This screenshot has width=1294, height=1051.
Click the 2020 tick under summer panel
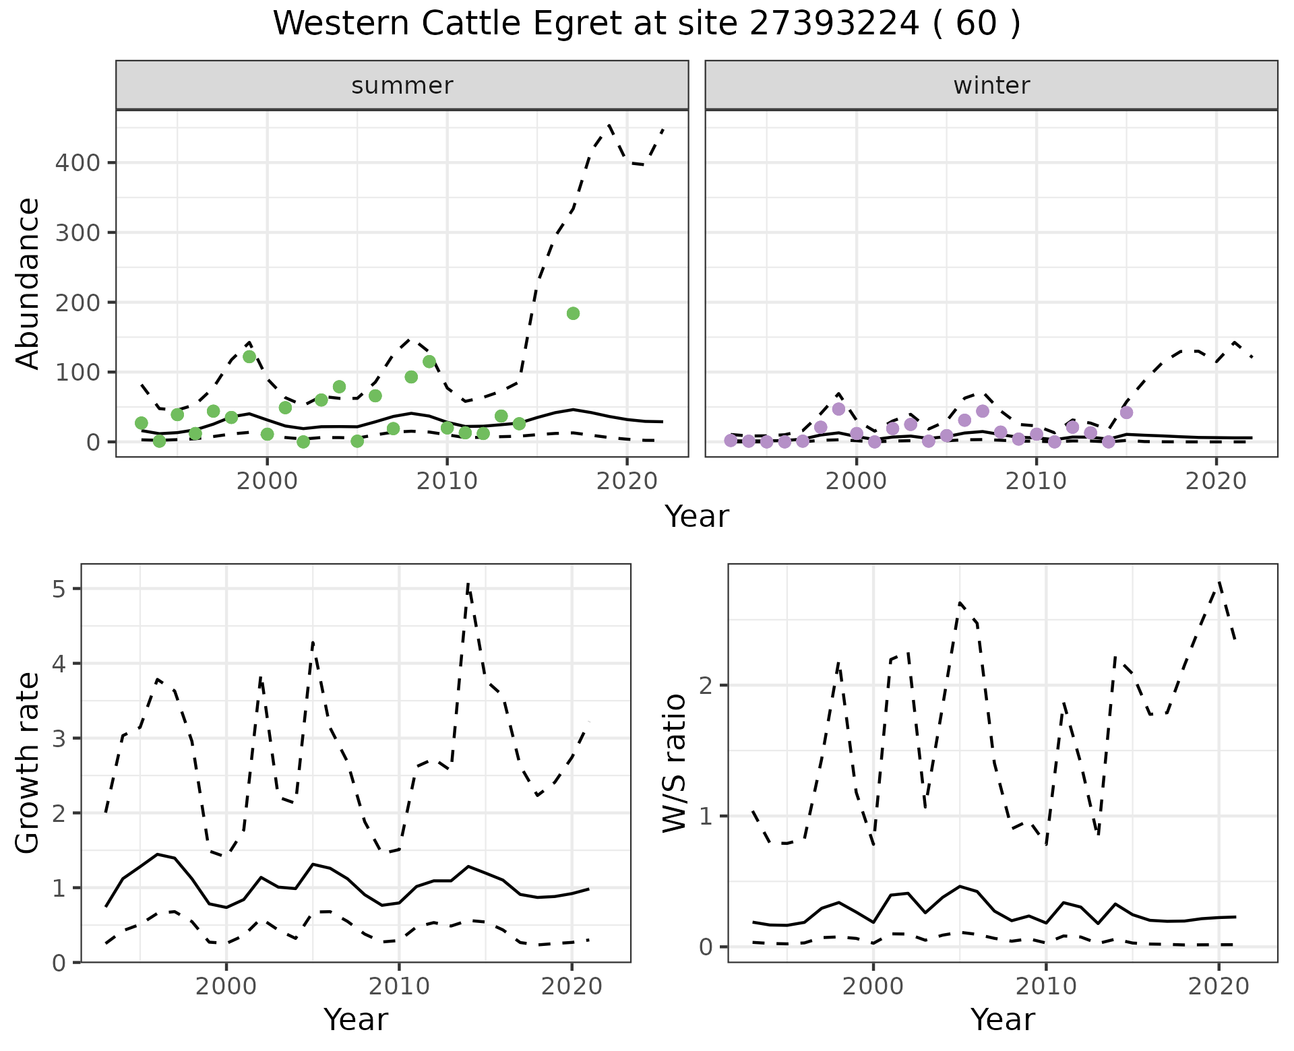627,481
